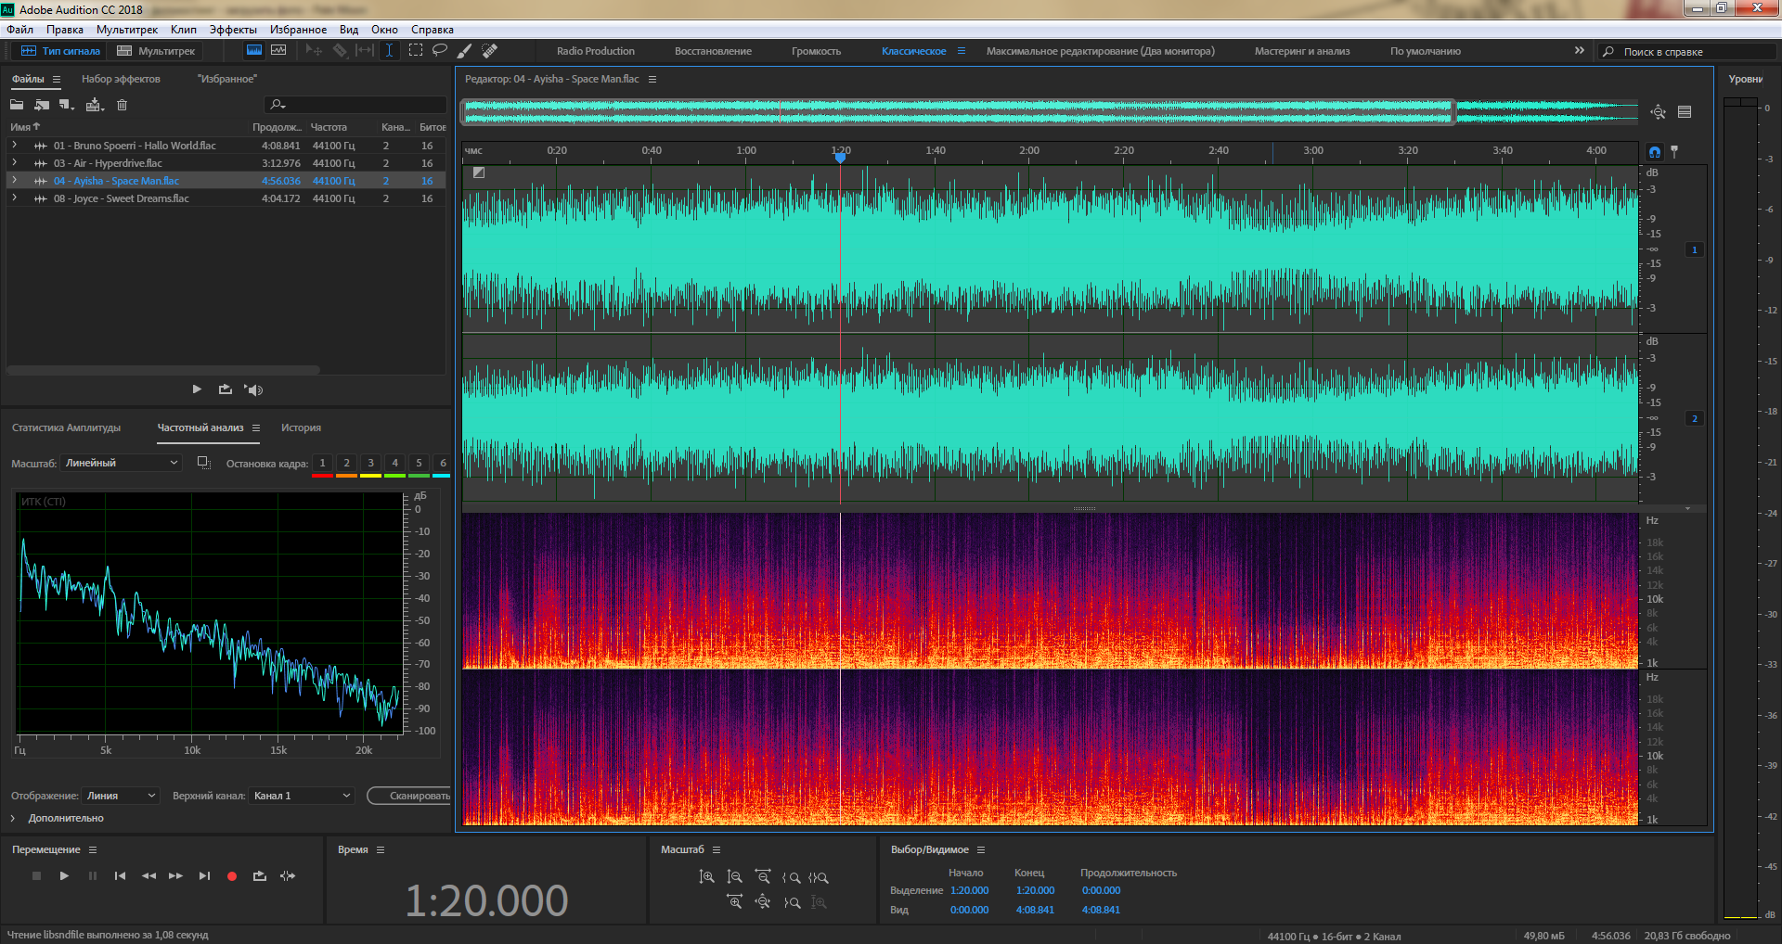Open the Масштаб Линейный dropdown
This screenshot has width=1782, height=944.
pyautogui.click(x=122, y=463)
